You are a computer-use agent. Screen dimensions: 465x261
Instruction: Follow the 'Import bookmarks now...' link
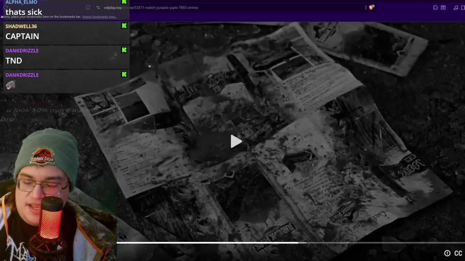click(99, 17)
